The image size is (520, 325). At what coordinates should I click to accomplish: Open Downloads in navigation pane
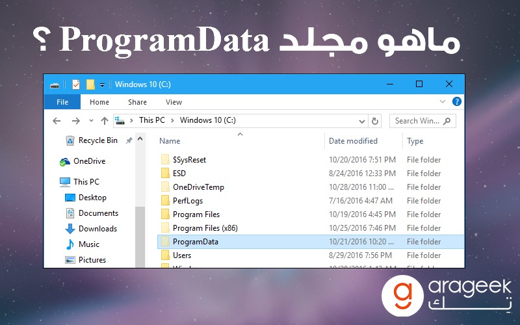91,229
